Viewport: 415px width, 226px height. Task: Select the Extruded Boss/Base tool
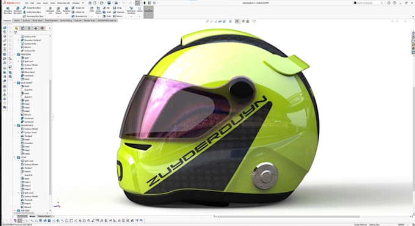pyautogui.click(x=8, y=10)
